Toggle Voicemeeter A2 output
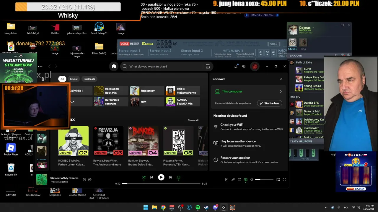 267,53
